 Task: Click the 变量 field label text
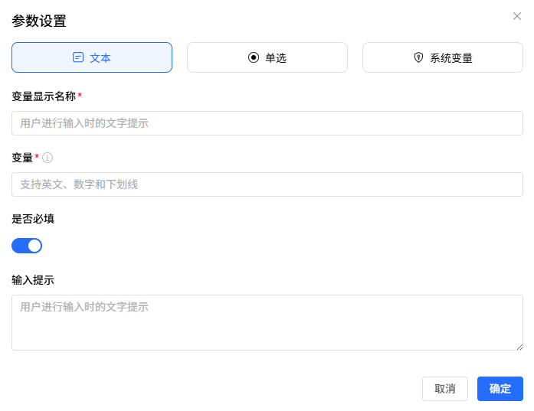click(x=22, y=158)
